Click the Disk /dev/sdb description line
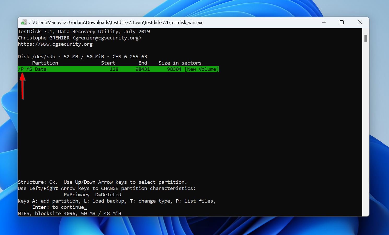The width and height of the screenshot is (389, 235). tap(82, 56)
